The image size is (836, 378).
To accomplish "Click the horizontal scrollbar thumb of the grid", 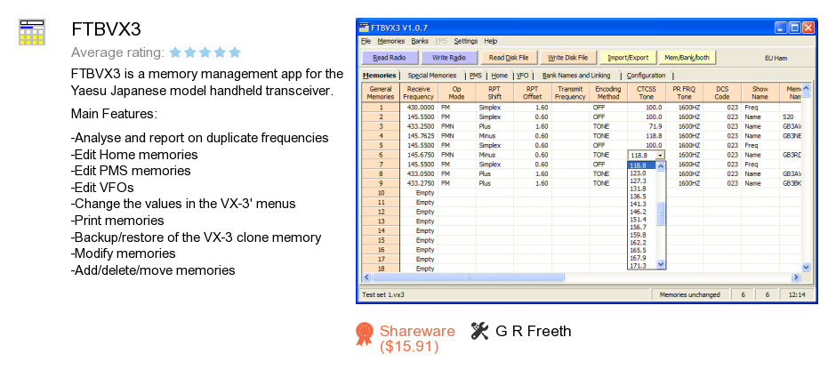I will (468, 277).
